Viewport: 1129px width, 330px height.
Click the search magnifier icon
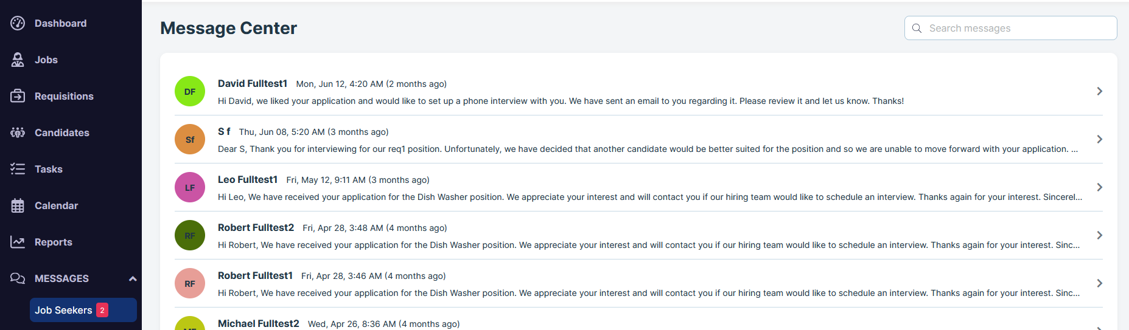coord(917,28)
